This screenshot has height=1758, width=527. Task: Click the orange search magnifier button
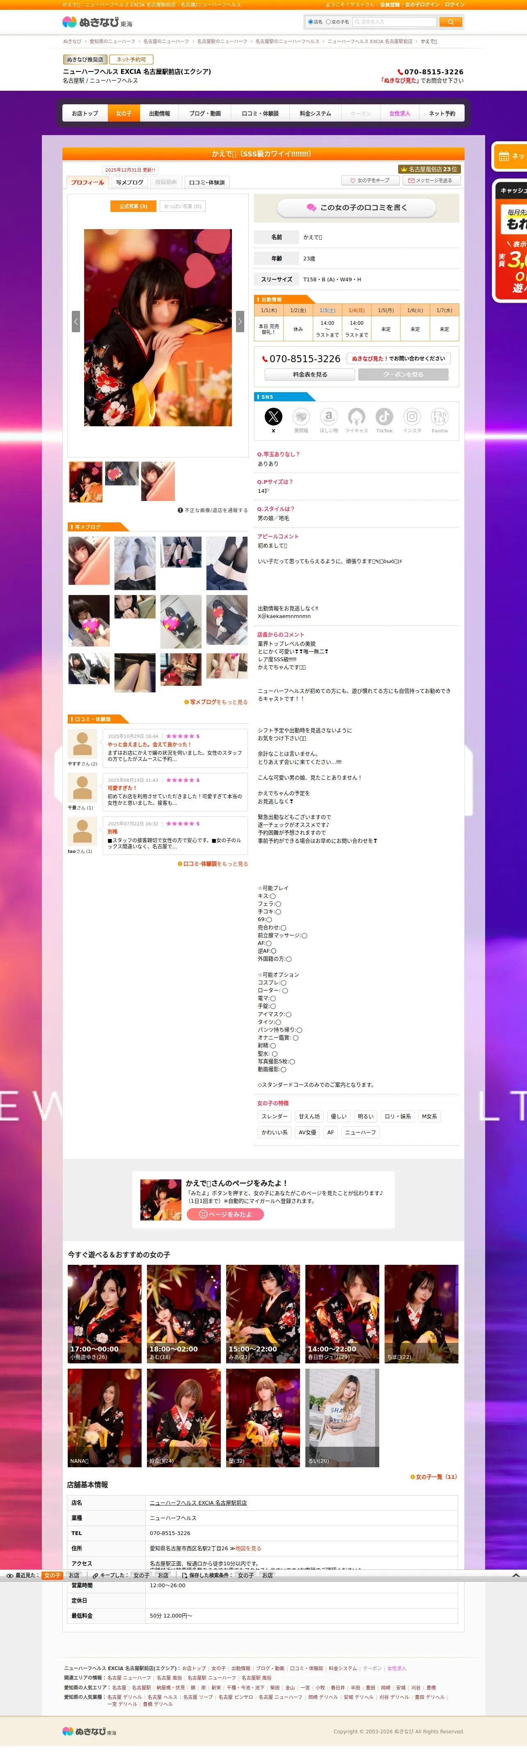coord(450,22)
